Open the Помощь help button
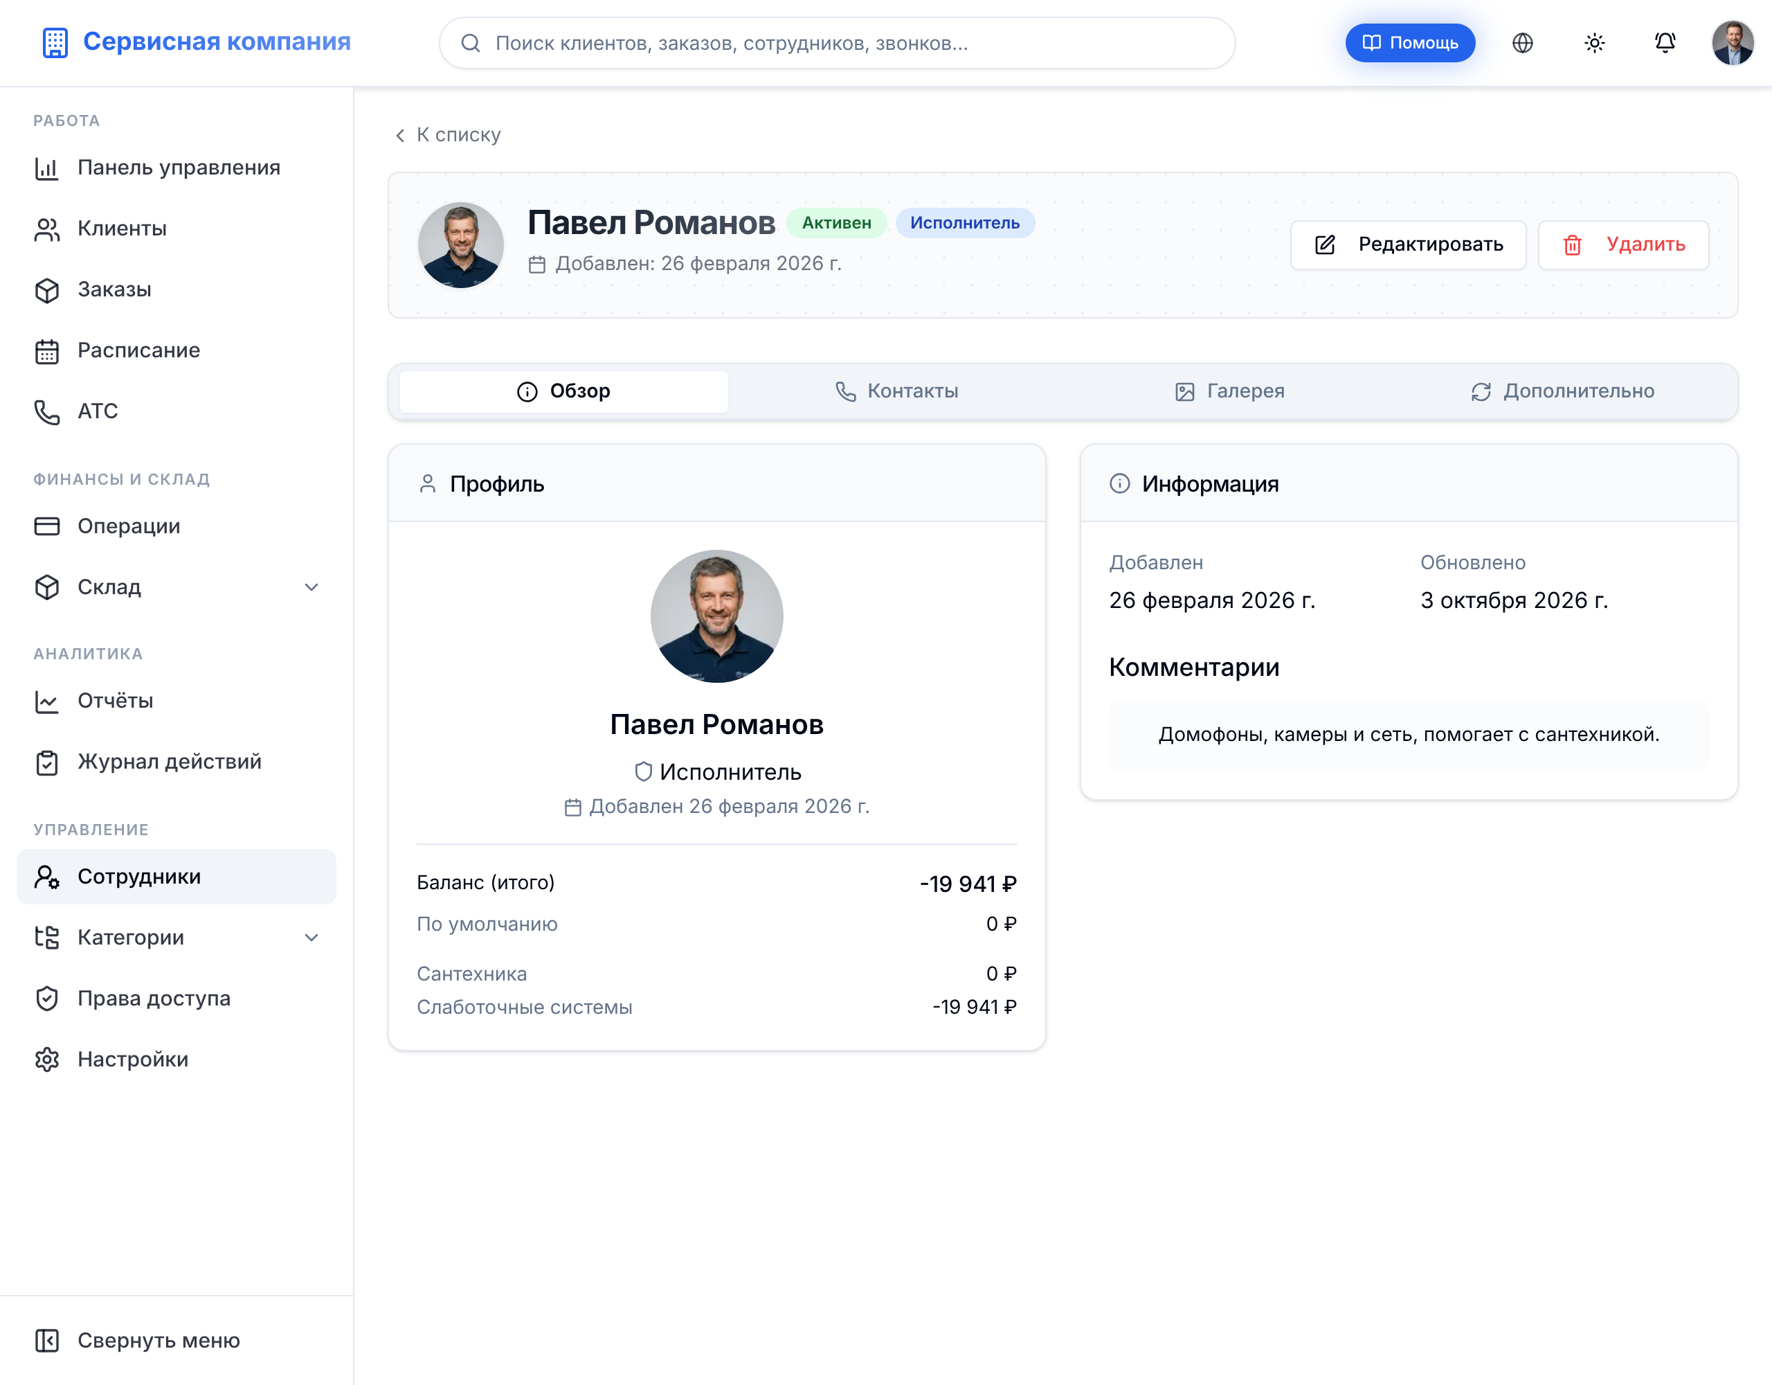Image resolution: width=1772 pixels, height=1385 pixels. 1410,43
